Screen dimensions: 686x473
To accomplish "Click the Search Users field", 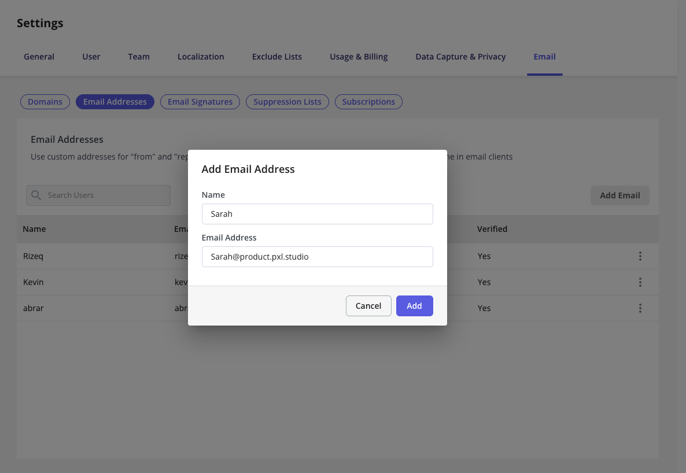I will pyautogui.click(x=98, y=195).
